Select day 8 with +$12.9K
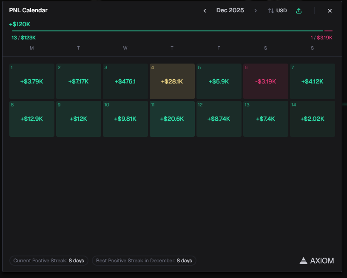 coord(32,119)
